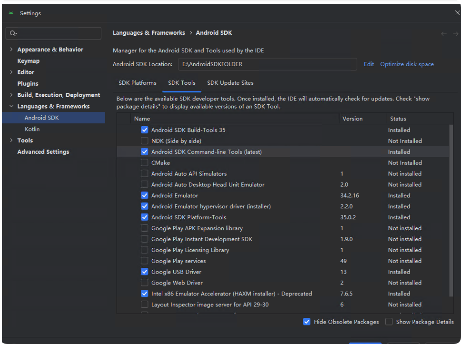Screen dimensions: 461x344
Task: Select the 7.6.5 version cell for HAXM
Action: (x=346, y=294)
